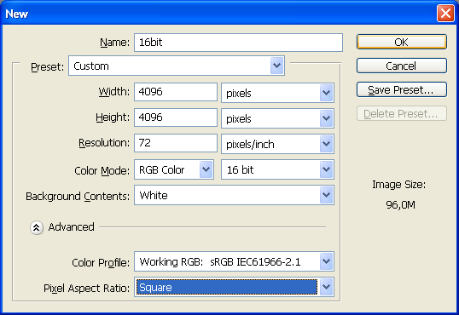Click the New title bar text
This screenshot has height=315, width=459.
click(x=17, y=14)
